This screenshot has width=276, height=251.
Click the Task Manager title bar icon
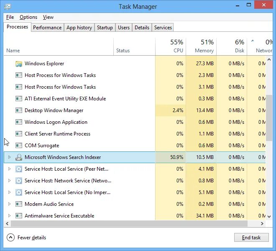(x=8, y=7)
